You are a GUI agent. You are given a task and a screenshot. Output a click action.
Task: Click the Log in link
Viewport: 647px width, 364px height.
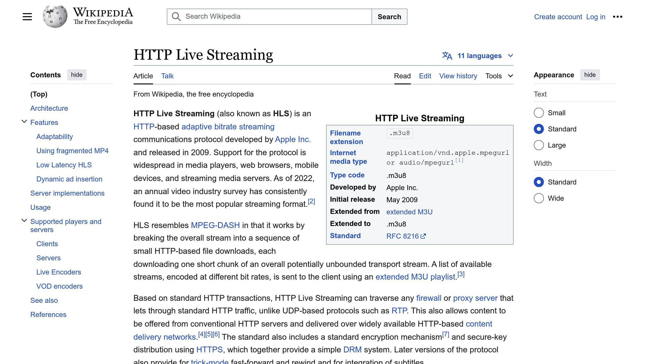[596, 17]
